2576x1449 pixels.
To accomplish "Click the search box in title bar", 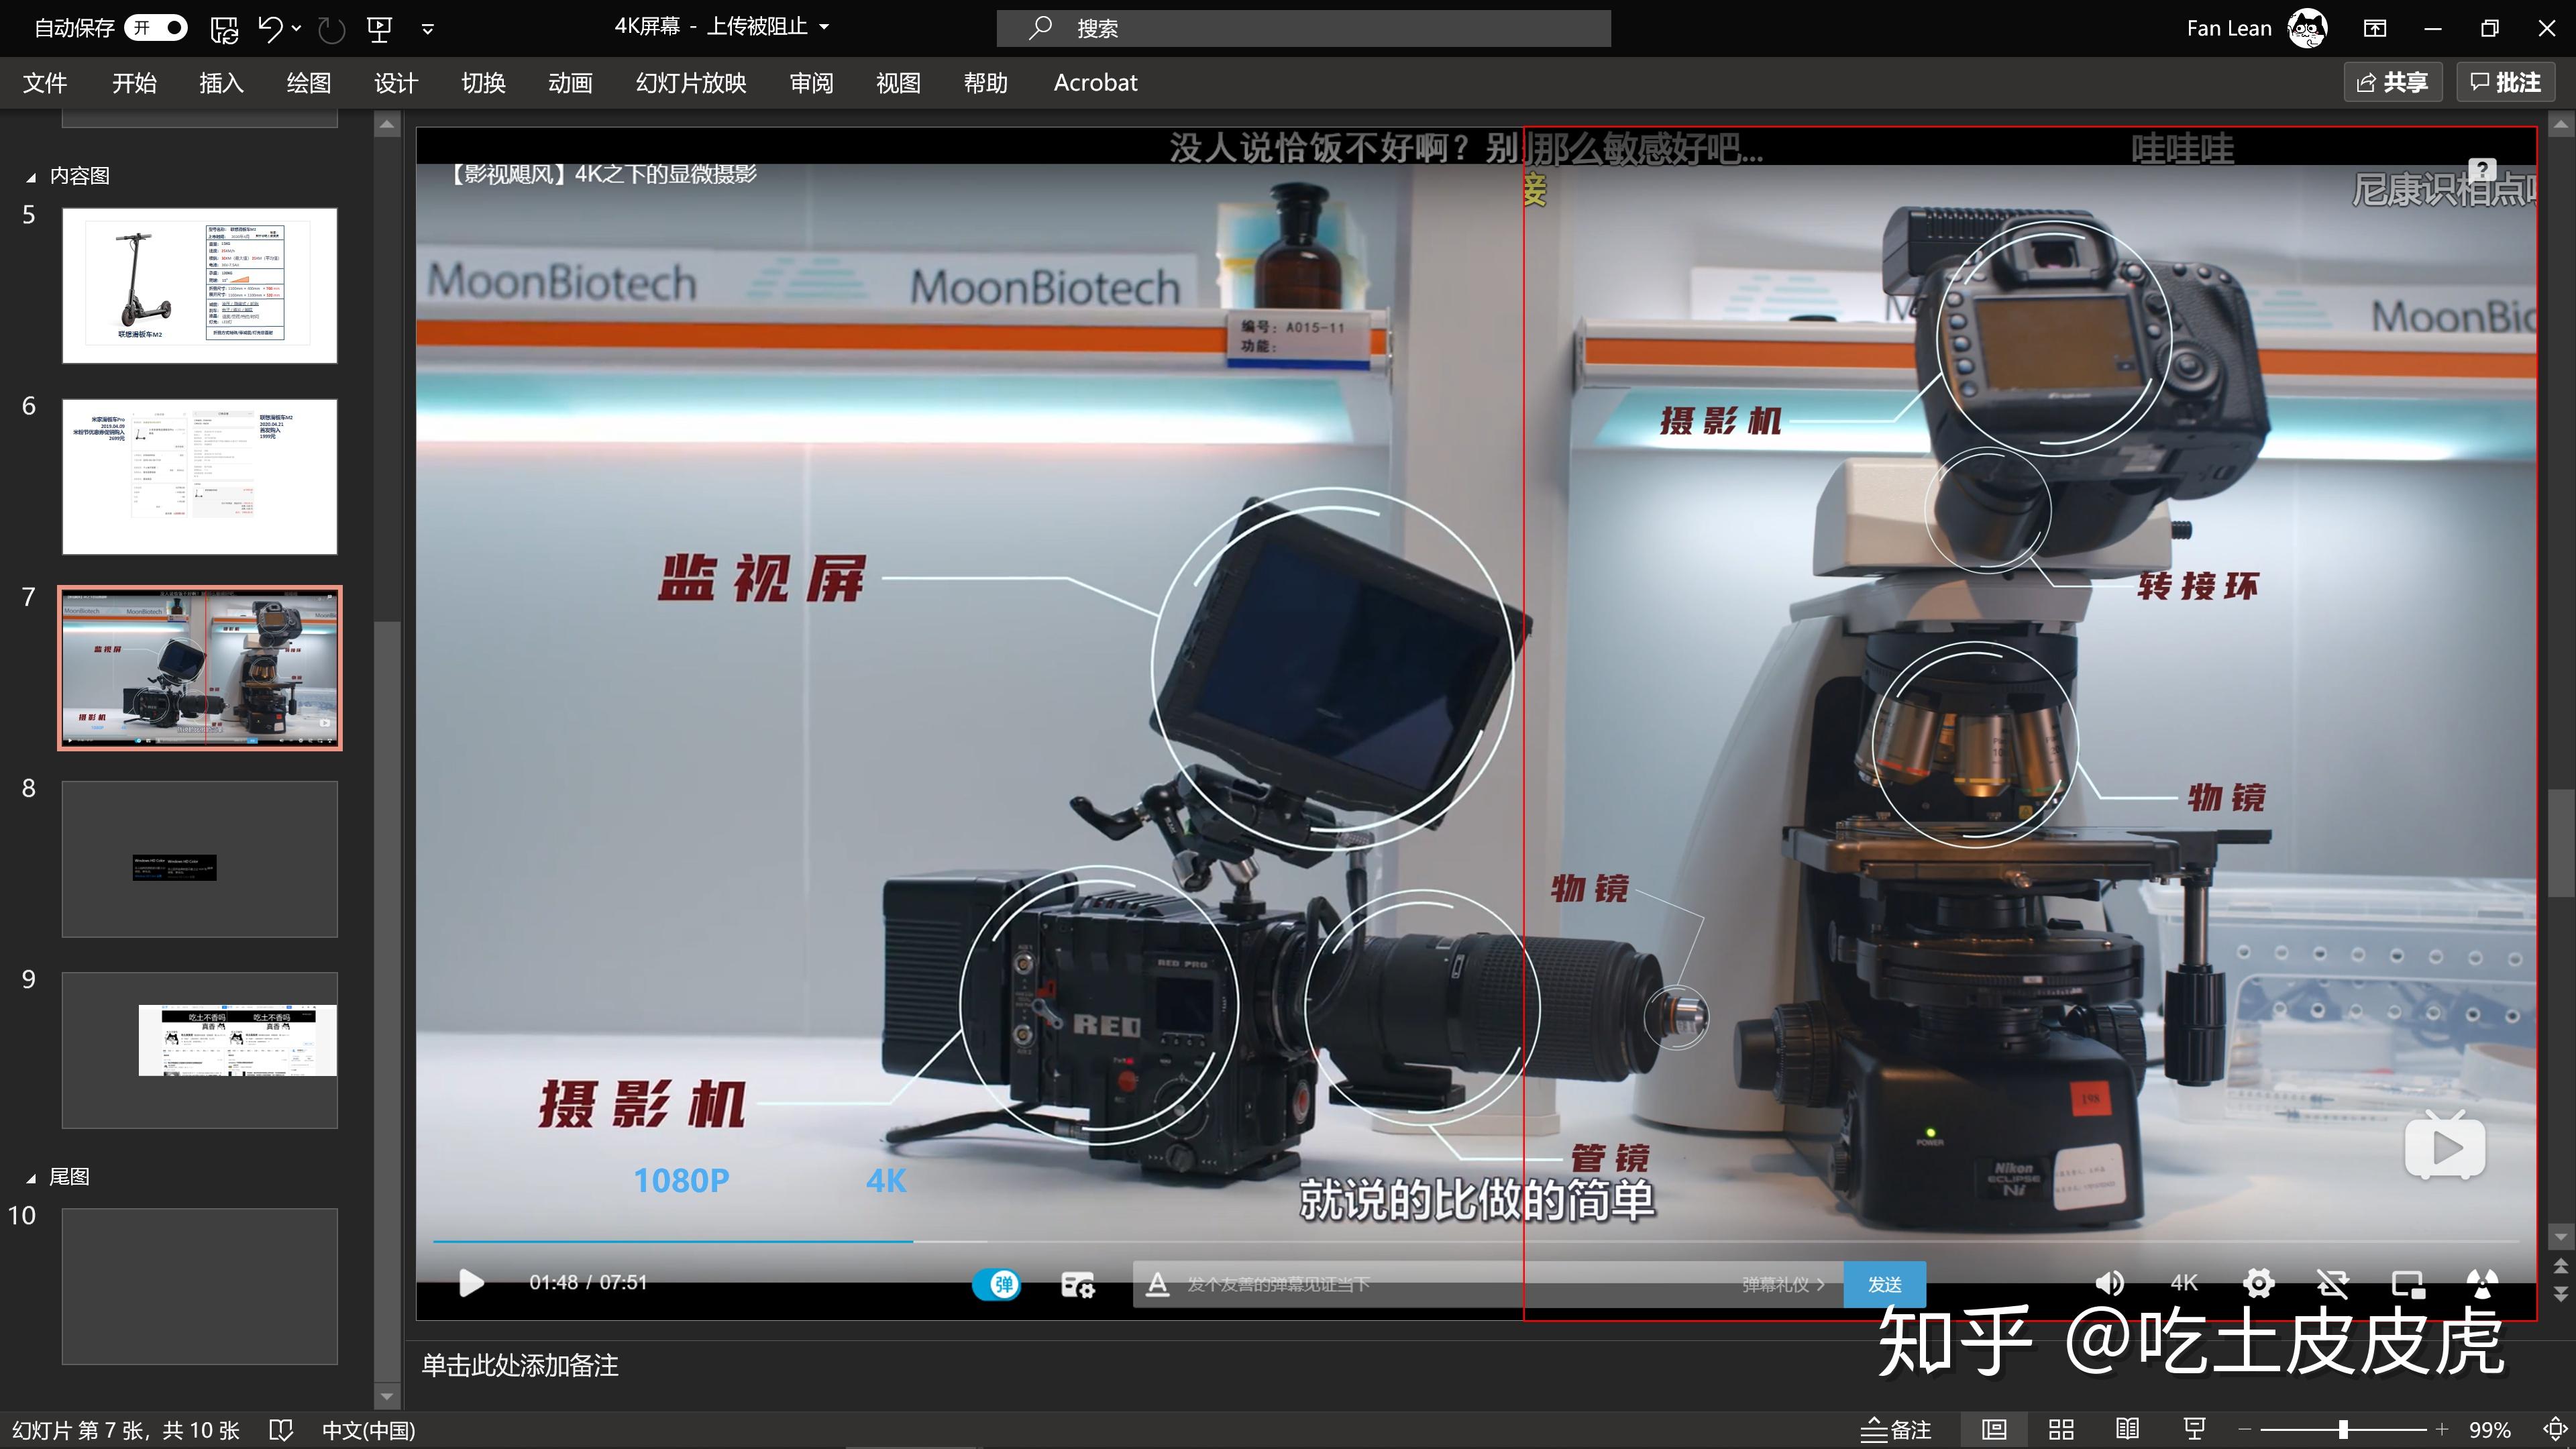I will click(x=1303, y=28).
